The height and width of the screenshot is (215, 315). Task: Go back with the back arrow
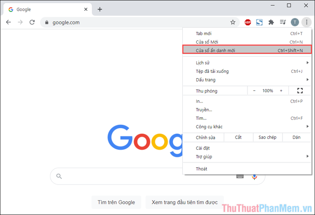(9, 22)
